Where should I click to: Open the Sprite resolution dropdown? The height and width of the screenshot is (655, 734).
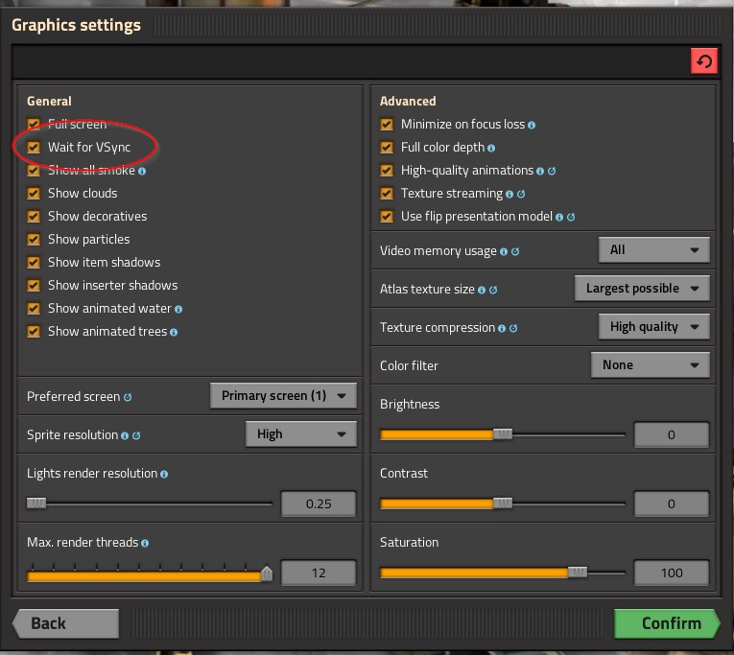pos(300,434)
